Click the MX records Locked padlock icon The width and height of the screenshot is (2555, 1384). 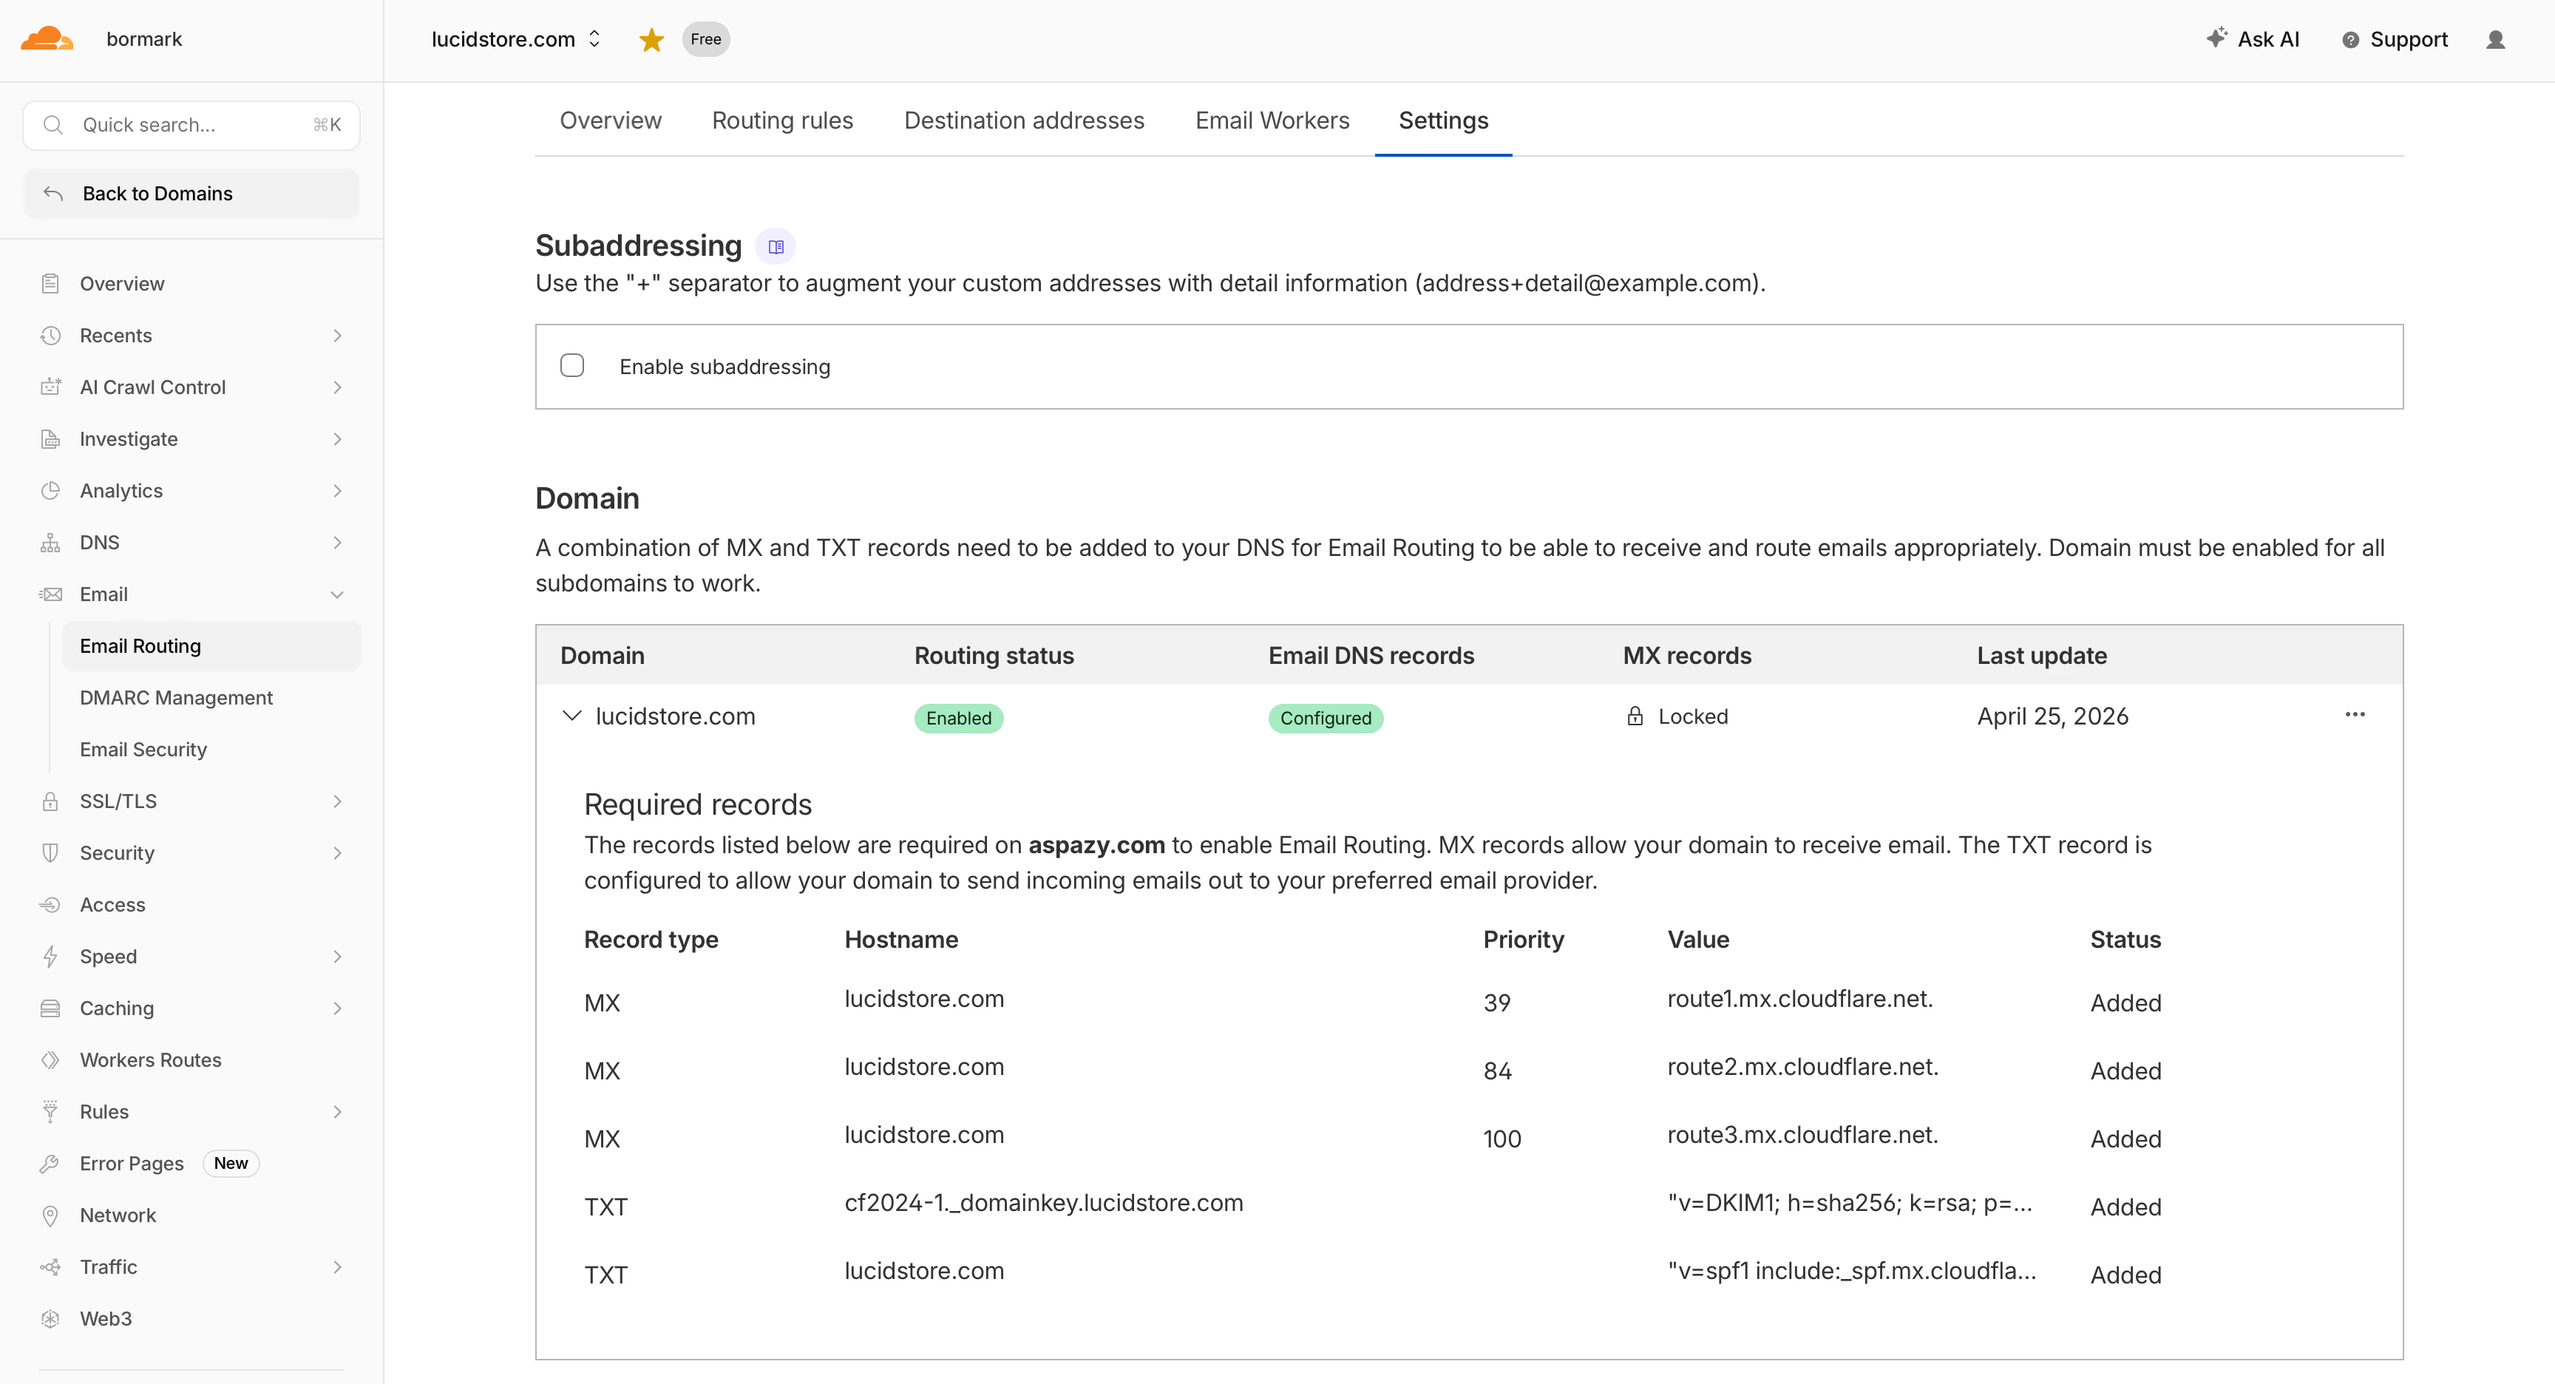click(x=1635, y=716)
